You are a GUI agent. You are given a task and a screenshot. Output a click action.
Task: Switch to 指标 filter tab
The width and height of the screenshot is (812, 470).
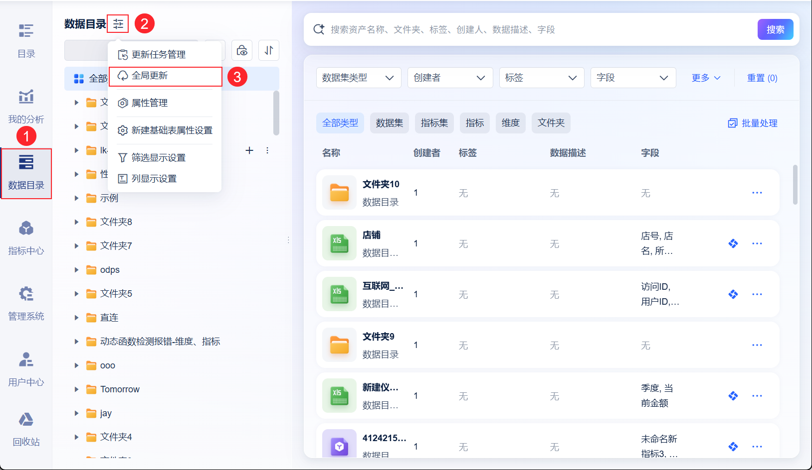tap(475, 123)
